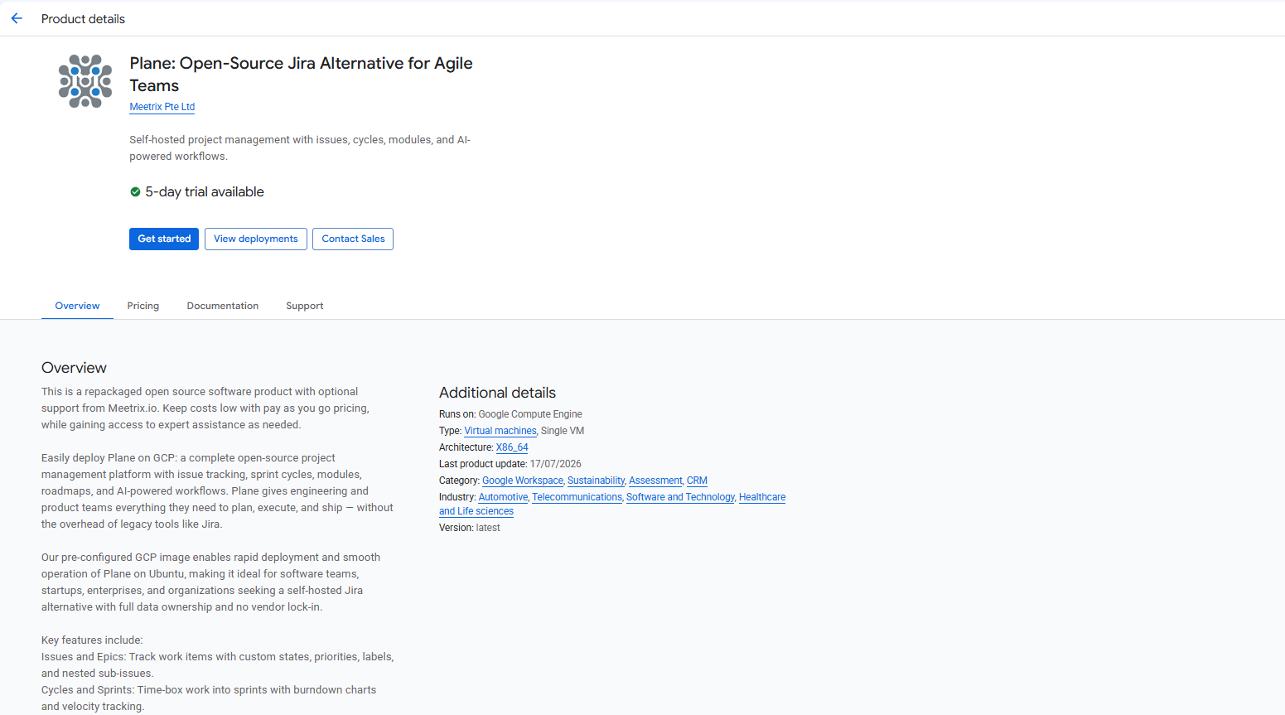The height and width of the screenshot is (715, 1285).
Task: Click the green trial checkmark icon
Action: point(135,191)
